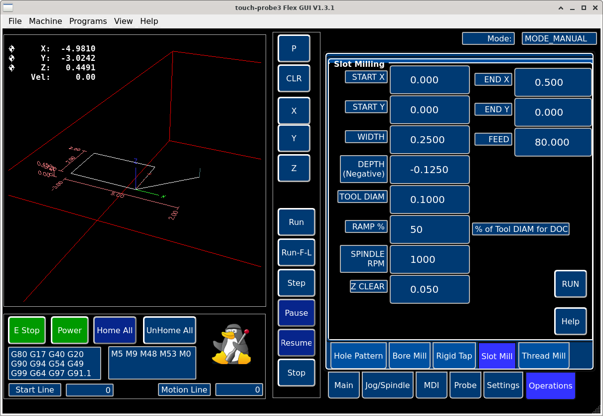The width and height of the screenshot is (603, 416).
Task: Switch to the Probe tab
Action: coord(465,385)
